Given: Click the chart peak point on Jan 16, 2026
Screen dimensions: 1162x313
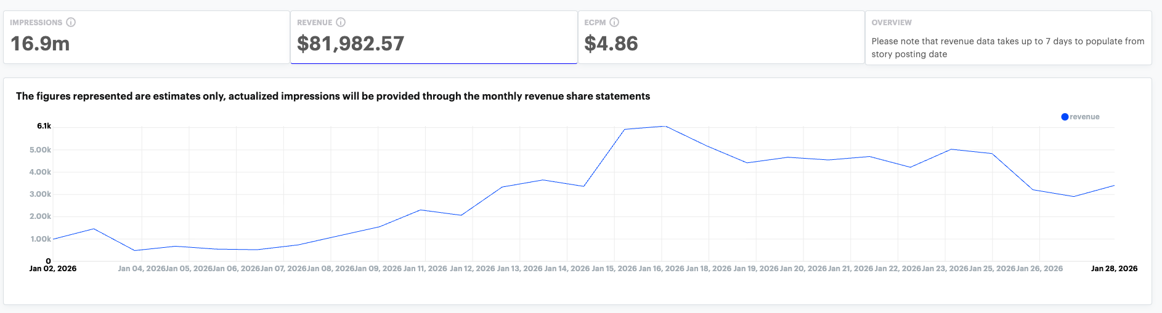Looking at the screenshot, I should (x=664, y=126).
